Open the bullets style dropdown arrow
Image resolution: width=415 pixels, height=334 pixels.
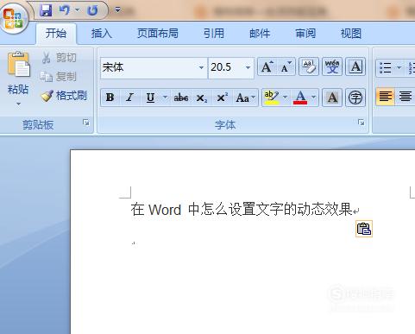click(x=399, y=68)
